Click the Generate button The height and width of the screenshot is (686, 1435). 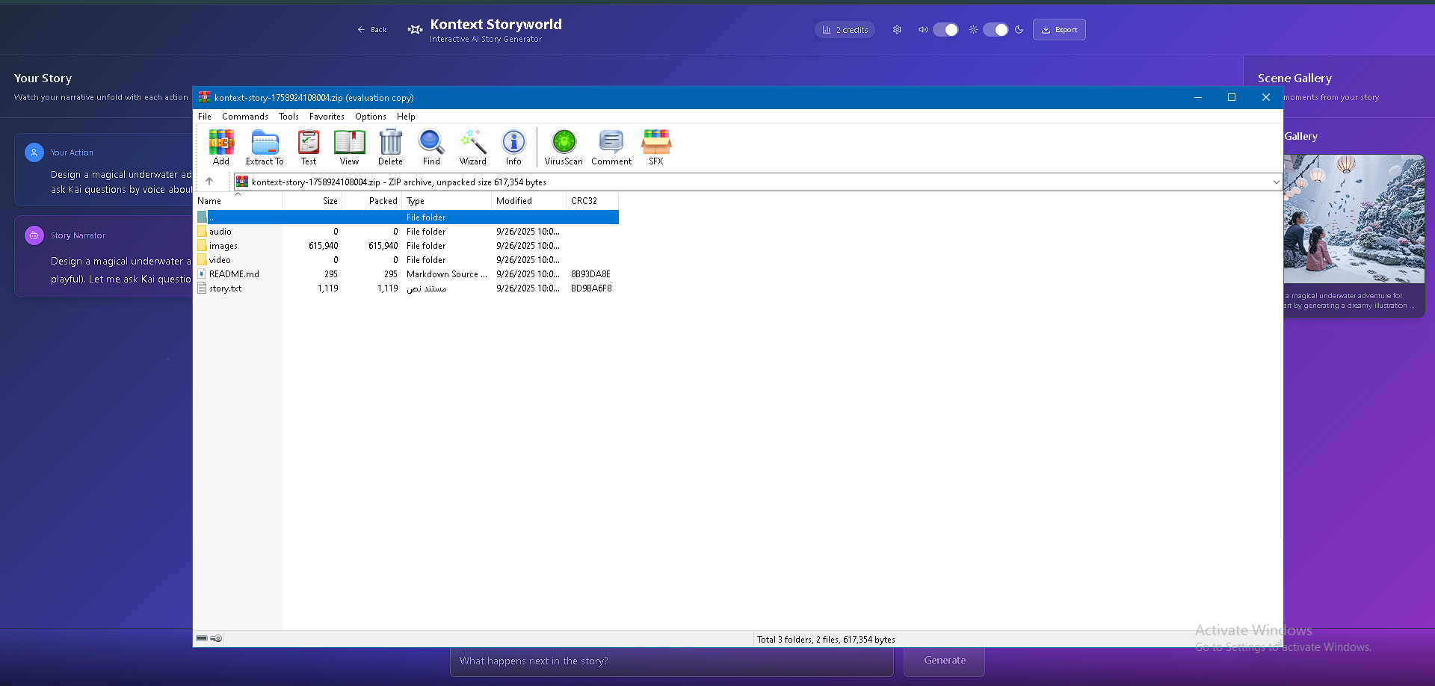coord(944,661)
